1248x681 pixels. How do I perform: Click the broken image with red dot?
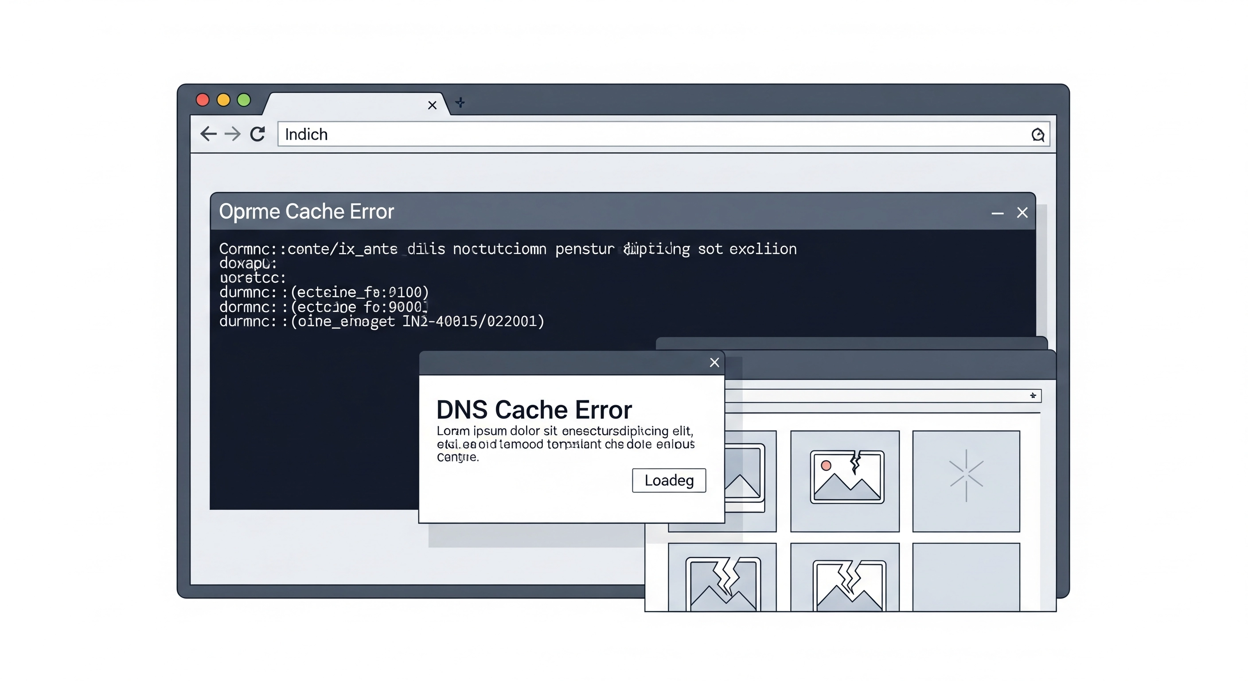(x=846, y=477)
